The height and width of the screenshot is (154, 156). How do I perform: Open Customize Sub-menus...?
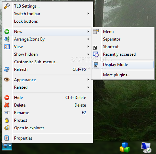tap(48, 62)
